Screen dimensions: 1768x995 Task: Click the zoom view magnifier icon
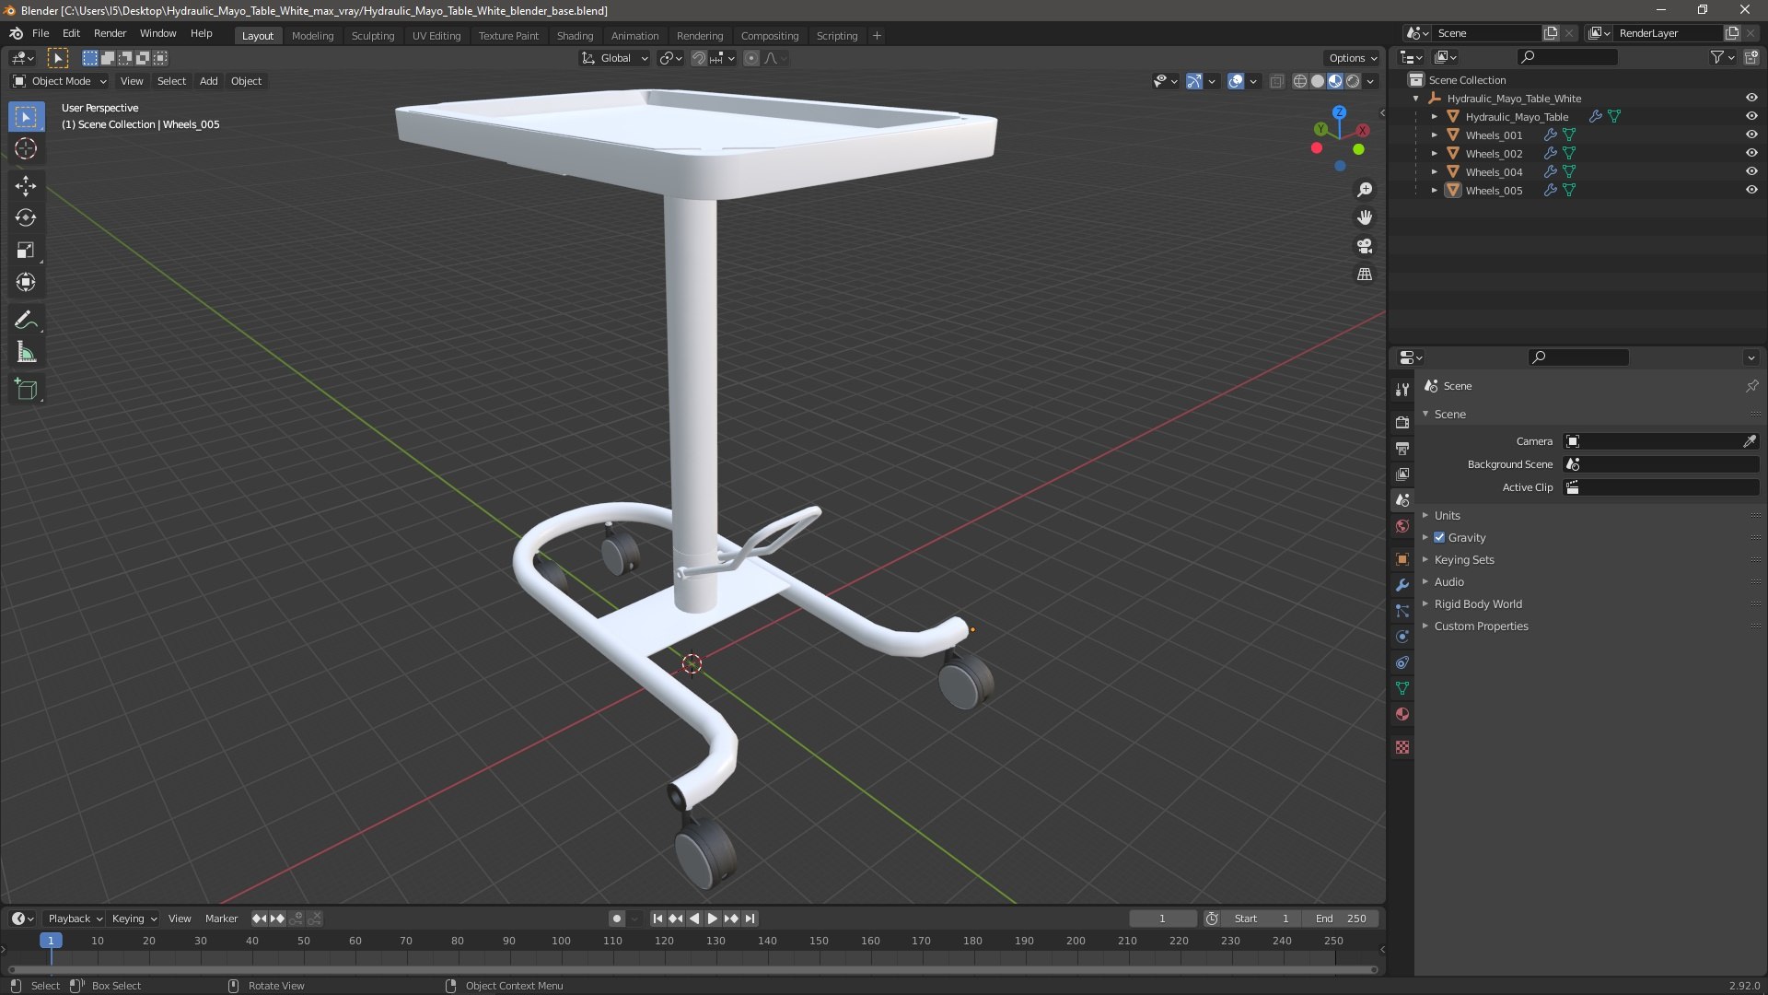pos(1365,190)
